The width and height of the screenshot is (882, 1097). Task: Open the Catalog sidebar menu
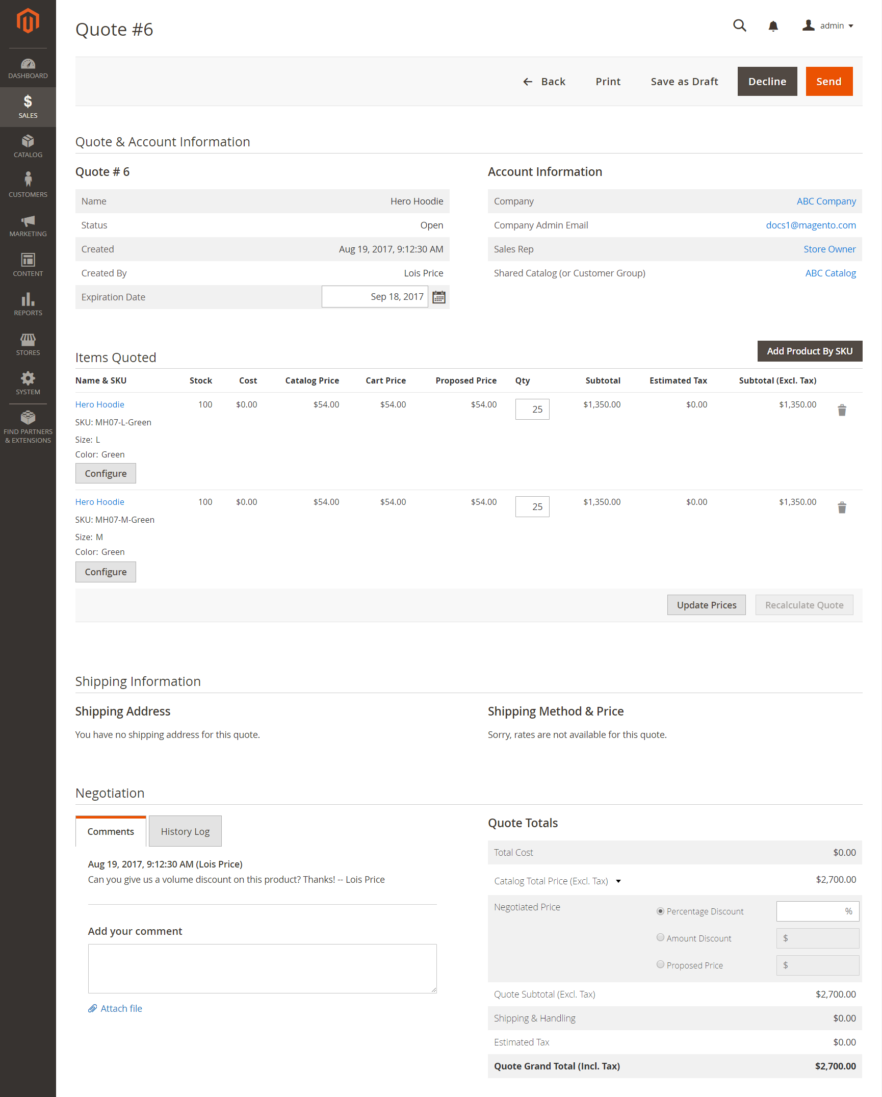click(28, 146)
